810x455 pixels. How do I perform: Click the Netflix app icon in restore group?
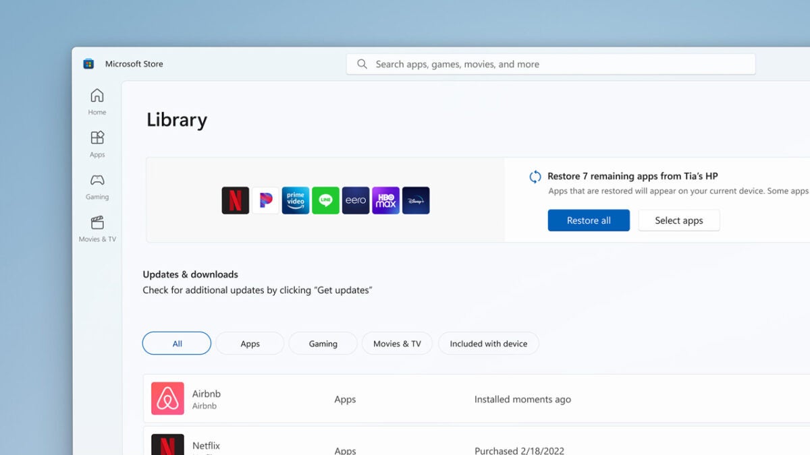point(235,200)
